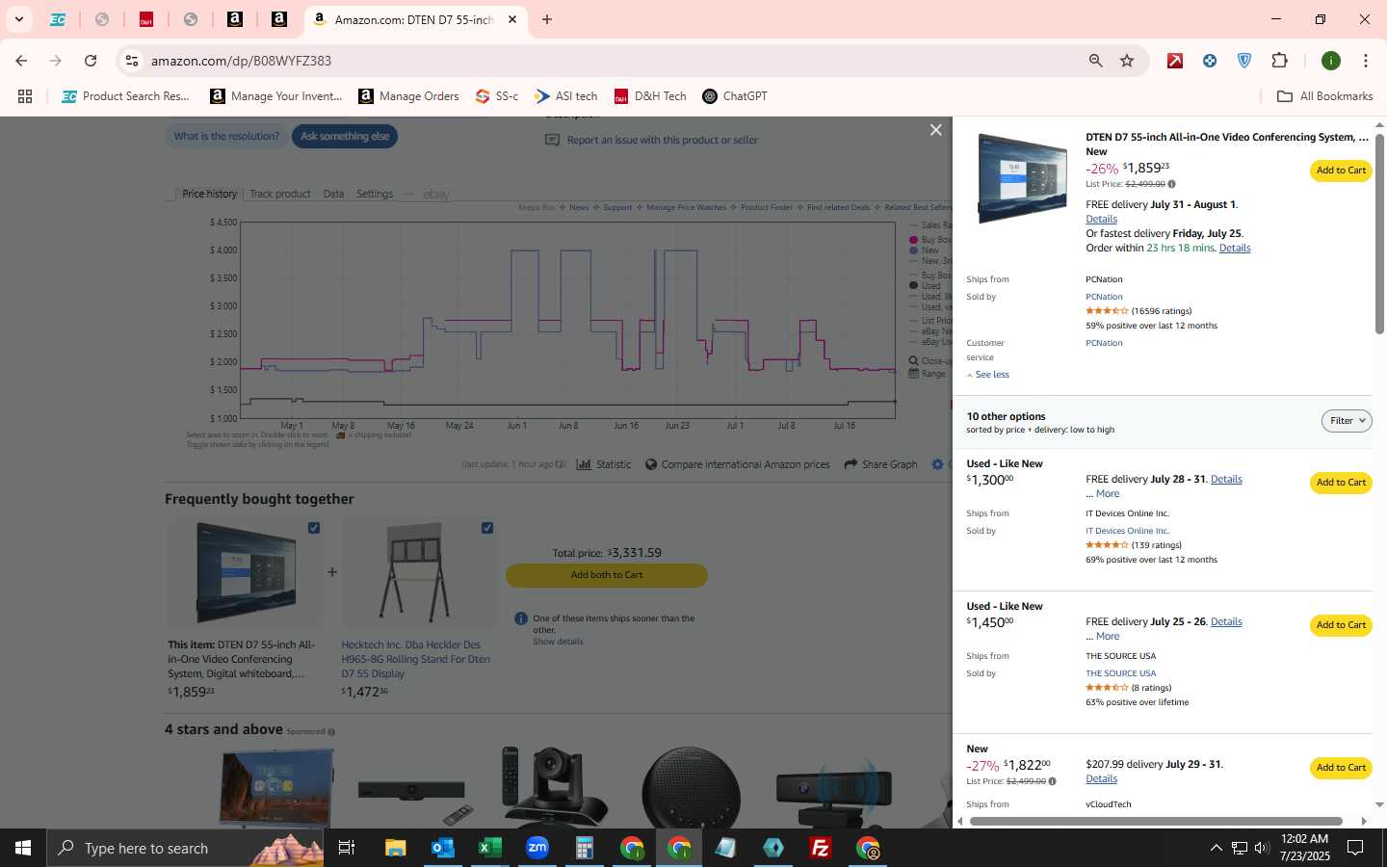Click DTEN D7 product thumbnail in side panel
The width and height of the screenshot is (1387, 867).
point(1021,179)
